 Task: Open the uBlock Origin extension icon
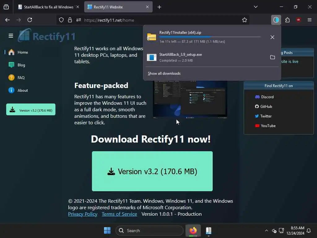click(x=298, y=20)
